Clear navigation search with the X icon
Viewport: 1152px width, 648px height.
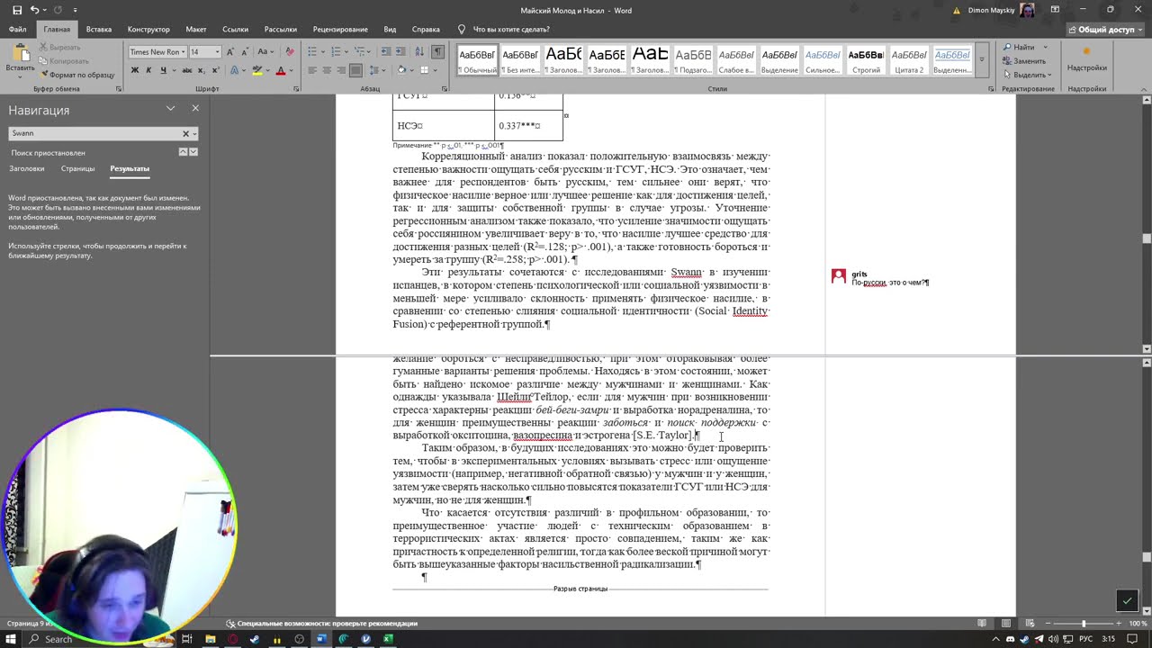click(x=186, y=133)
